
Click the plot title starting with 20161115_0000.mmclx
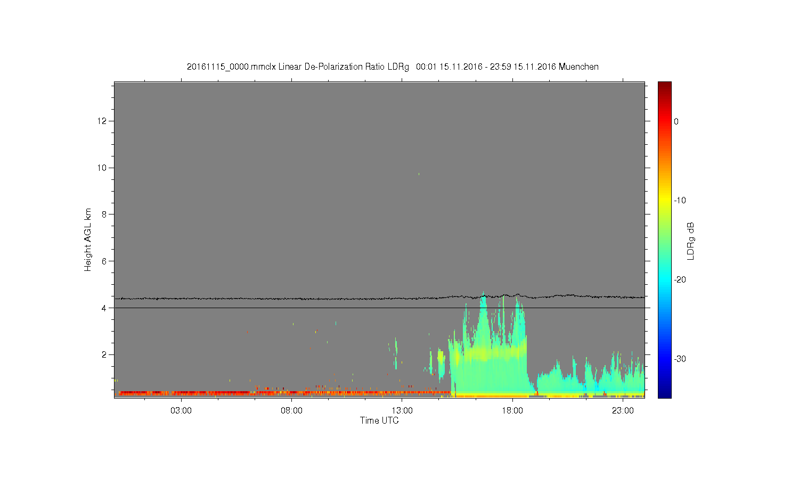tap(393, 67)
